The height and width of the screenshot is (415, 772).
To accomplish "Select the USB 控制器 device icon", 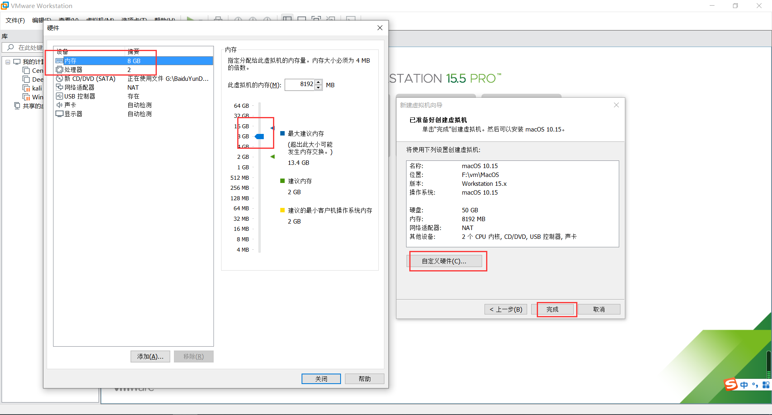I will [60, 96].
